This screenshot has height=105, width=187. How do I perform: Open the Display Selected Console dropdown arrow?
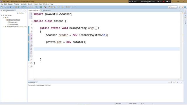click(x=173, y=82)
